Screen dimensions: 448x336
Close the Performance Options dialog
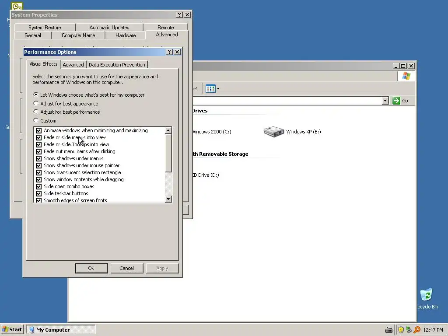(x=177, y=52)
